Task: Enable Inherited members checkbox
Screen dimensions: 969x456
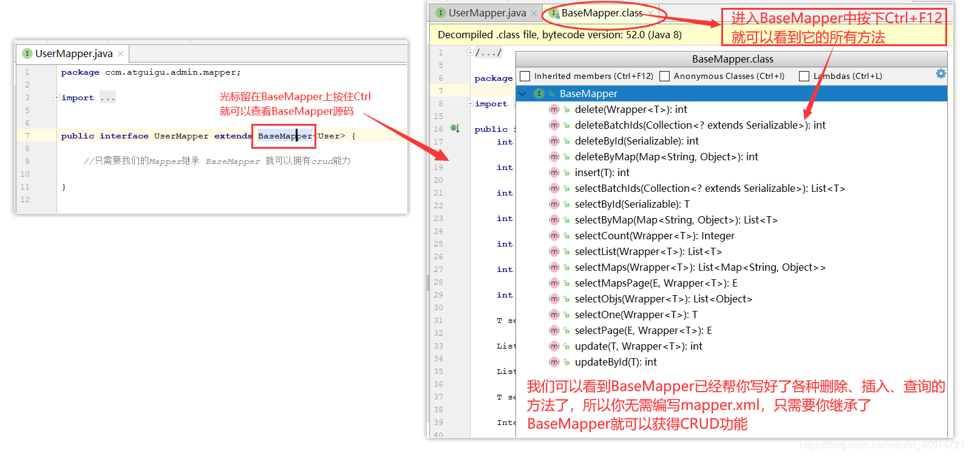Action: click(525, 76)
